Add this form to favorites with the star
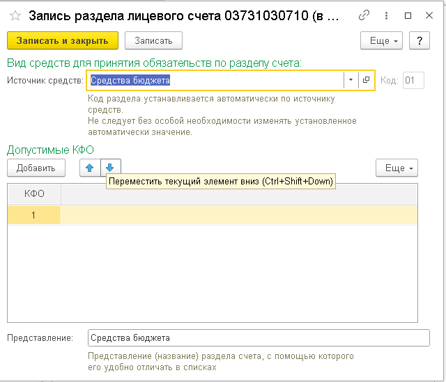Viewport: 446px width, 382px height. pyautogui.click(x=15, y=15)
